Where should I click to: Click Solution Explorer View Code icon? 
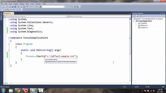coord(143,16)
